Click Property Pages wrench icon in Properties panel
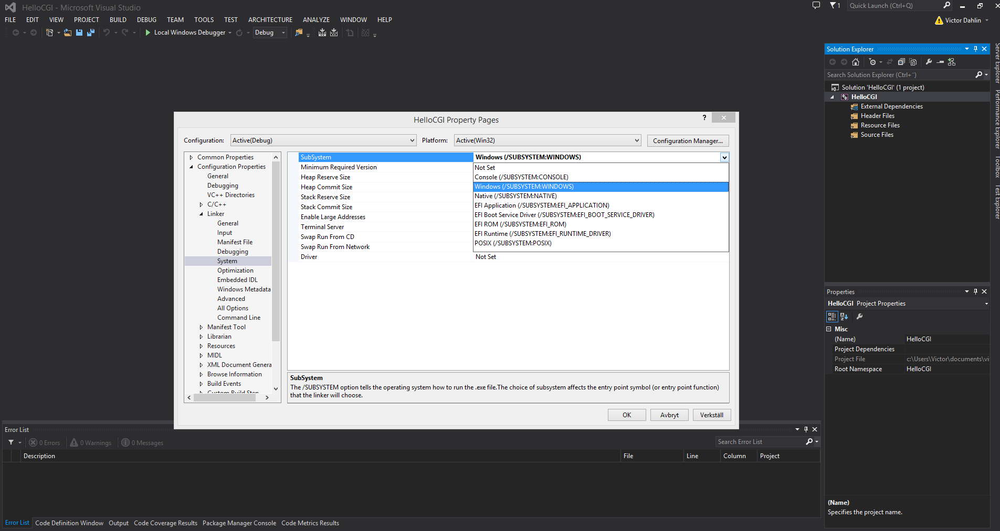The width and height of the screenshot is (1000, 531). [859, 317]
